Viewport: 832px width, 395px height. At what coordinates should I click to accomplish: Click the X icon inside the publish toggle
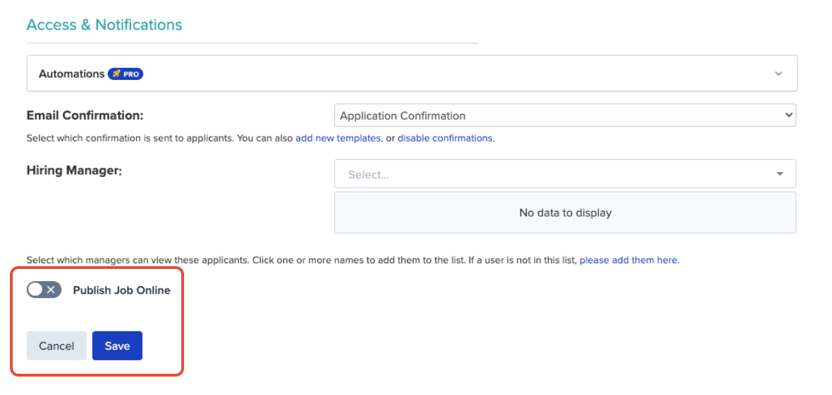(x=51, y=290)
